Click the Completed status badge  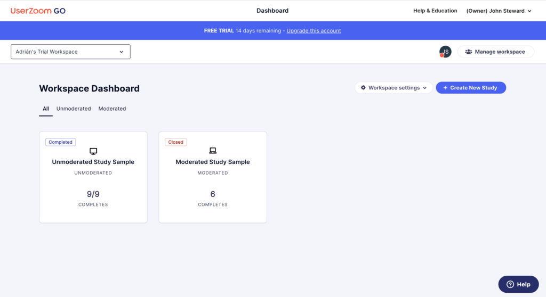click(x=60, y=142)
